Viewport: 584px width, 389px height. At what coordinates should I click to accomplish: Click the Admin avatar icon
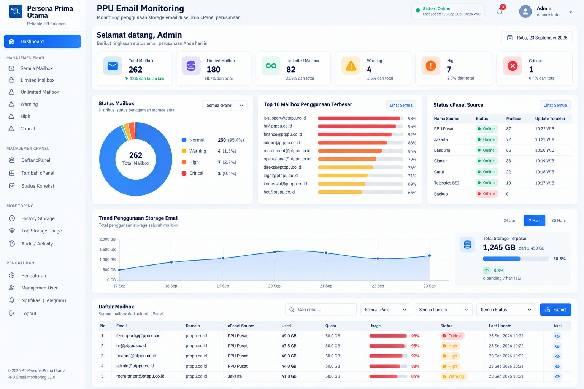point(525,11)
